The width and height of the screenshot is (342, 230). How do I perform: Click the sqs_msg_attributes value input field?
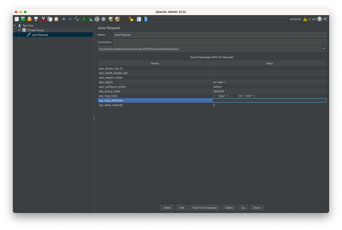269,100
